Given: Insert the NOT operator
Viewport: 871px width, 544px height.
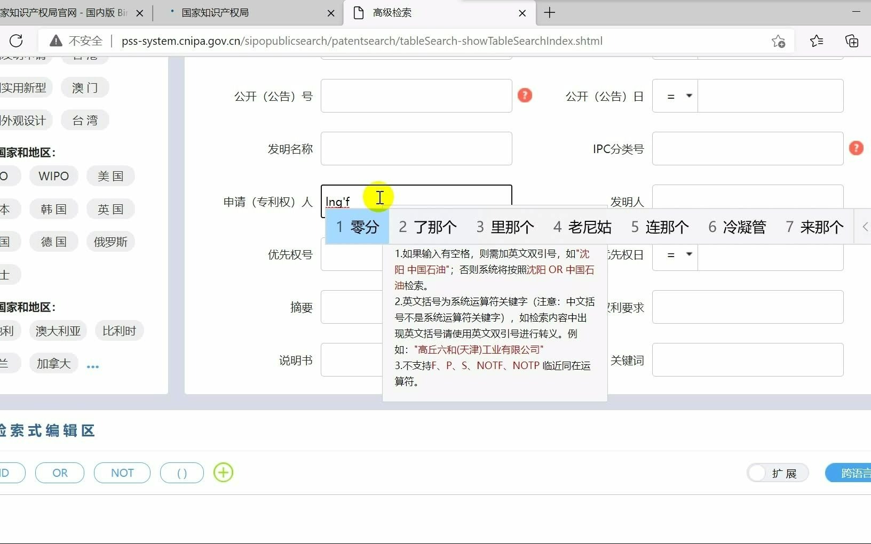Looking at the screenshot, I should coord(122,473).
